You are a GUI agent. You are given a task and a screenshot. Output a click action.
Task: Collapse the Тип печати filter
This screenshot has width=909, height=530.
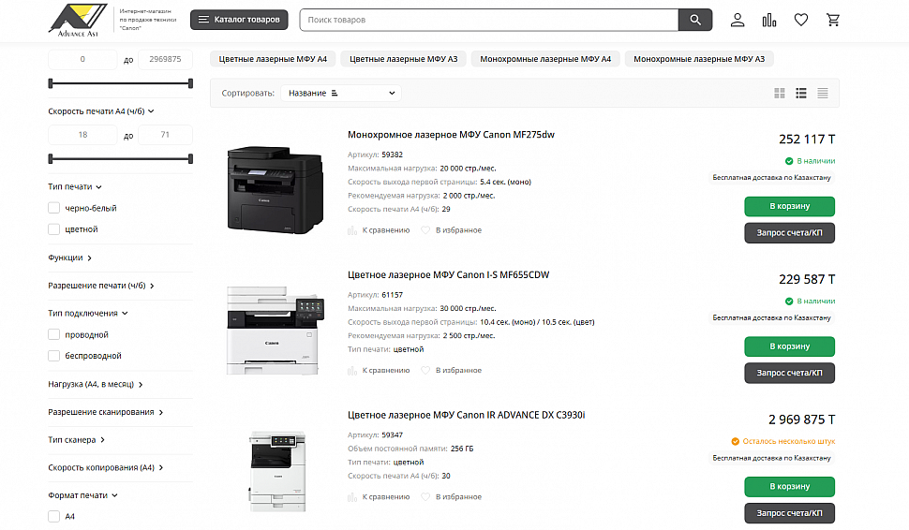pyautogui.click(x=75, y=187)
